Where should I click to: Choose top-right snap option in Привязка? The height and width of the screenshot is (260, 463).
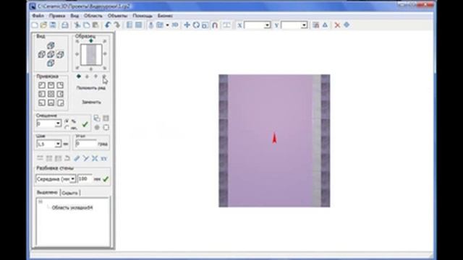60,85
